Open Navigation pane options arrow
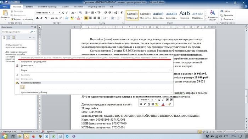248x139 pixels. [x=32, y=27]
